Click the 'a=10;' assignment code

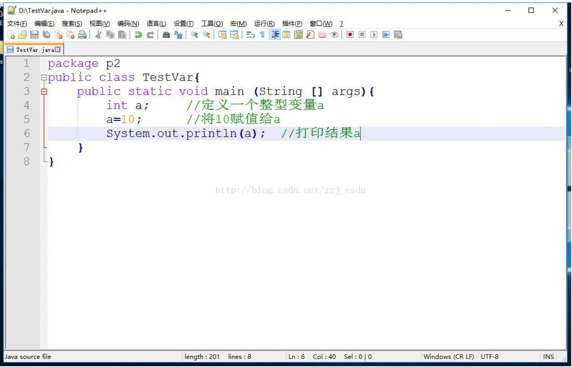(x=124, y=119)
